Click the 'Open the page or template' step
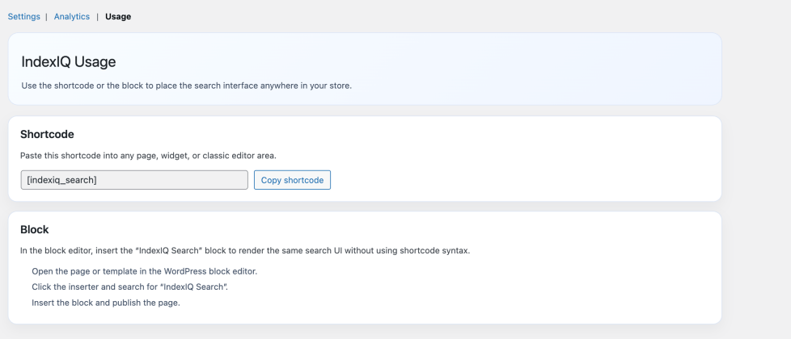Screen dimensions: 791x339 click(x=144, y=271)
